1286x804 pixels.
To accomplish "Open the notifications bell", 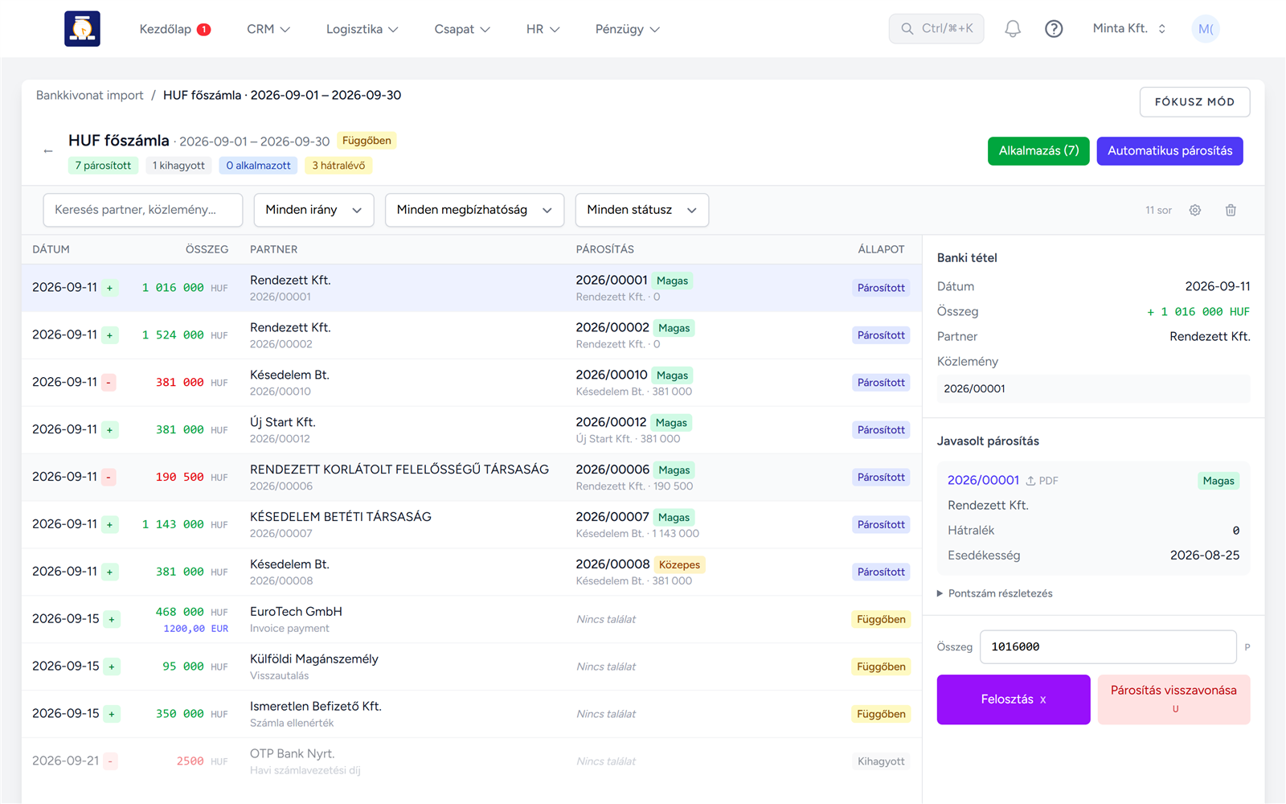I will point(1013,29).
